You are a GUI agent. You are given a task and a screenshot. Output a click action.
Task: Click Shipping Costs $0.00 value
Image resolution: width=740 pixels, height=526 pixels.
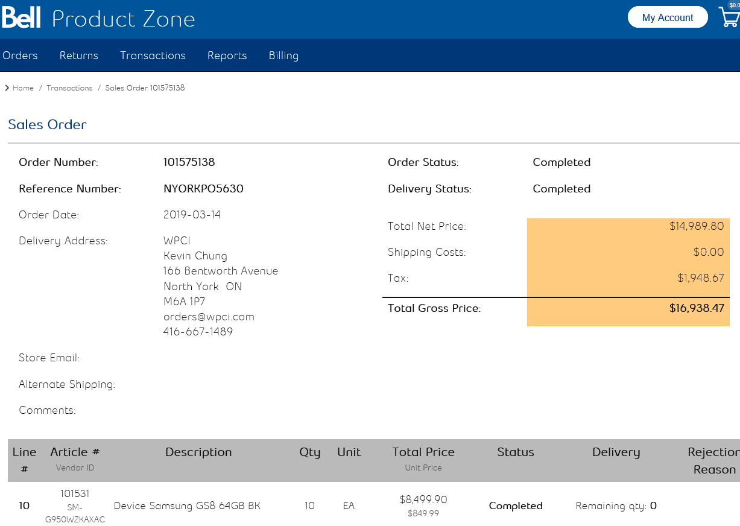click(709, 252)
